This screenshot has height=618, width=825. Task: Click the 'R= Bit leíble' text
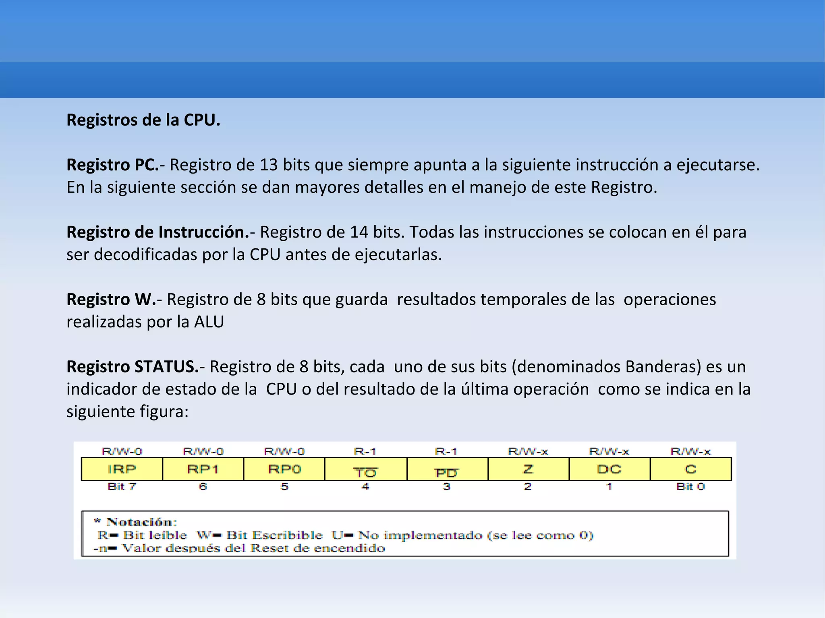(x=142, y=535)
